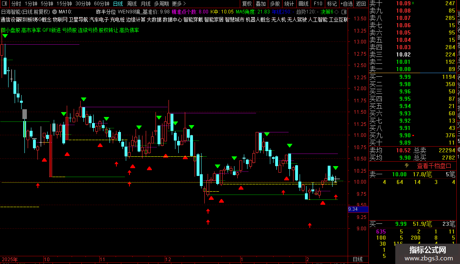
Task: Click the 标记 mark button
Action: tap(332, 4)
